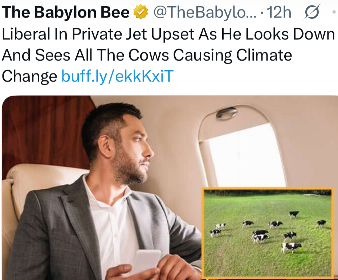
Task: Click the word "Change" before the link
Action: tap(29, 76)
